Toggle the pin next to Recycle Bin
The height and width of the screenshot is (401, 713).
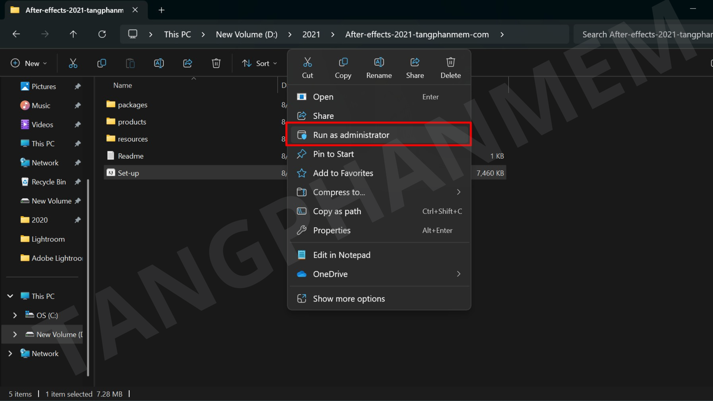78,182
